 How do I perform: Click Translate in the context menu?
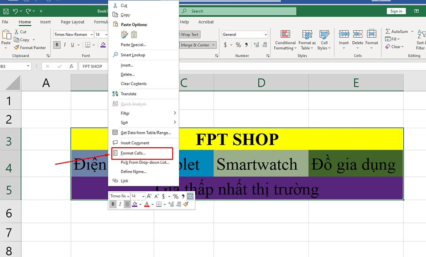click(x=128, y=94)
